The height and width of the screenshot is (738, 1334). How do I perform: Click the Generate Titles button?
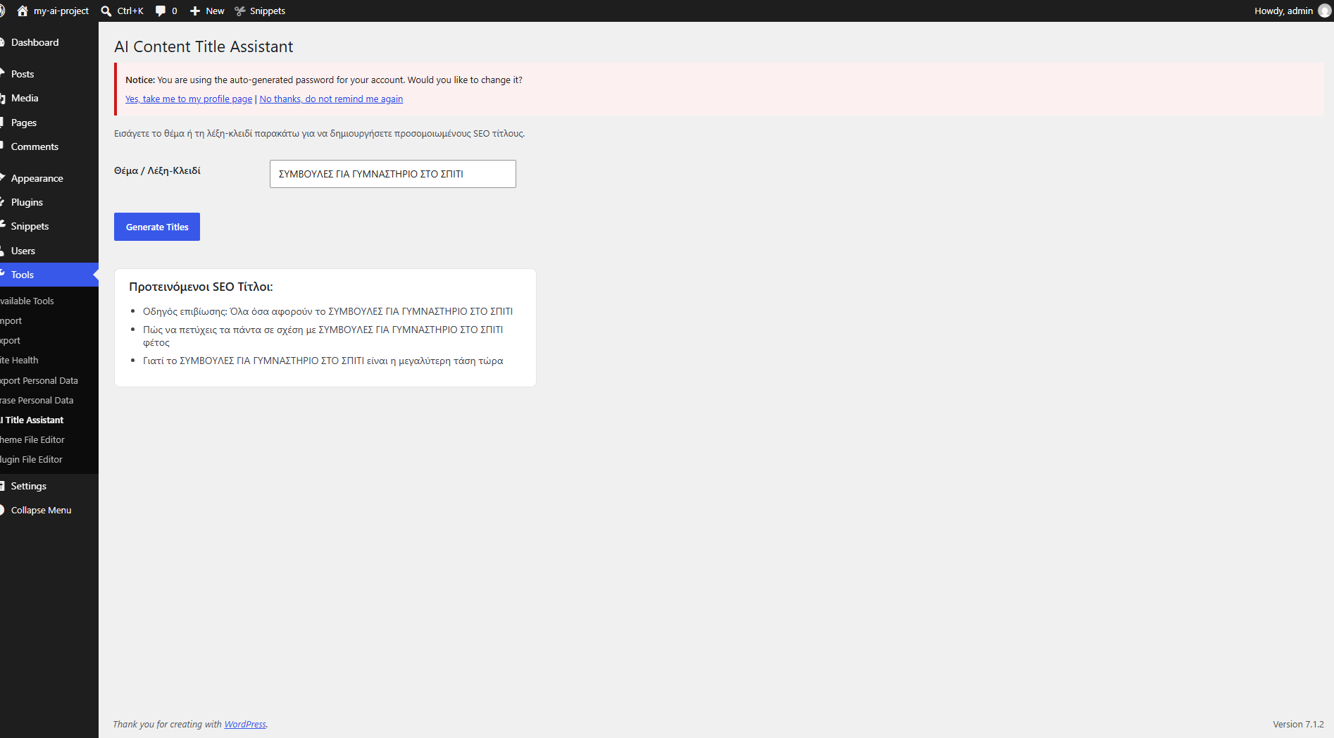click(157, 227)
